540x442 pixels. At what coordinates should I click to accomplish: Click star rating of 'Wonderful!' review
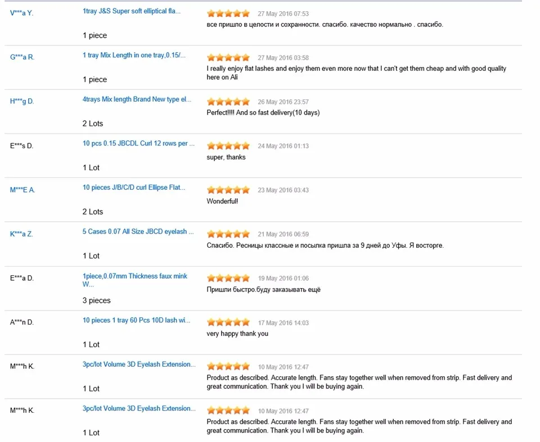point(228,189)
